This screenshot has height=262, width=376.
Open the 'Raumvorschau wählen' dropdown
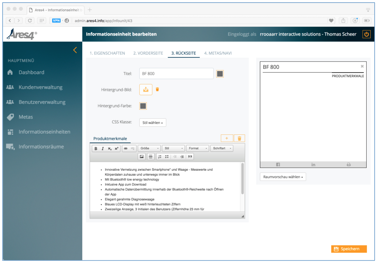coord(283,177)
